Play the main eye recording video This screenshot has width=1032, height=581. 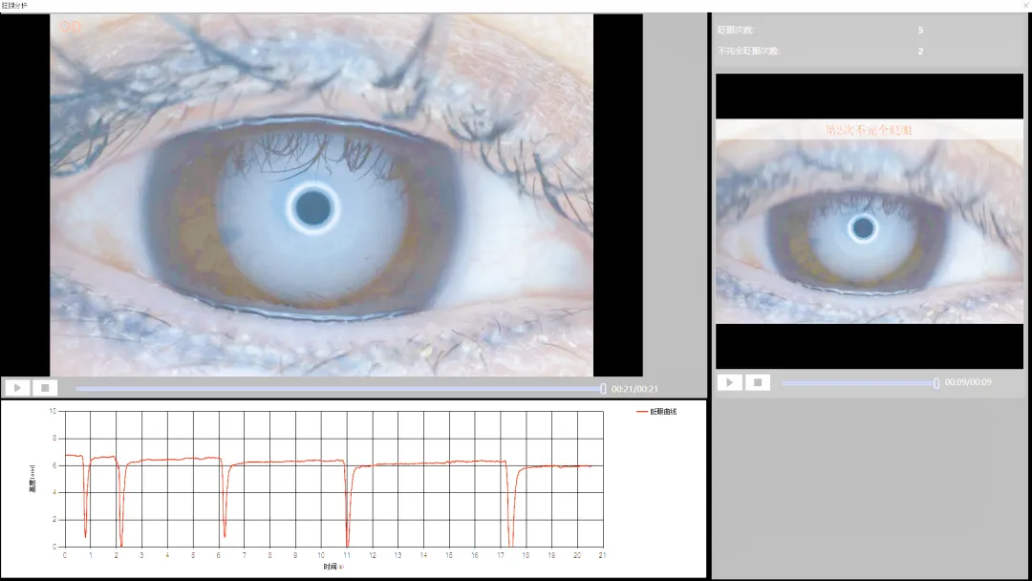coord(18,388)
